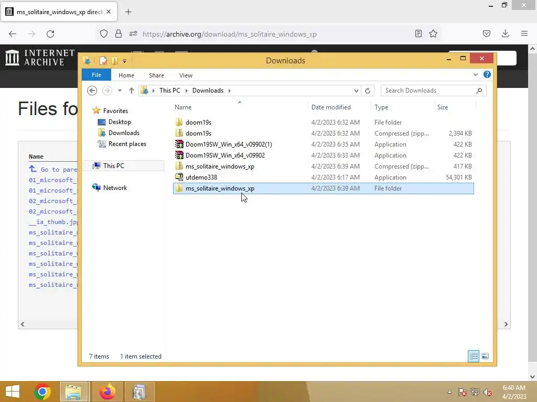The height and width of the screenshot is (402, 537).
Task: Click the search magnifier icon
Action: (479, 91)
